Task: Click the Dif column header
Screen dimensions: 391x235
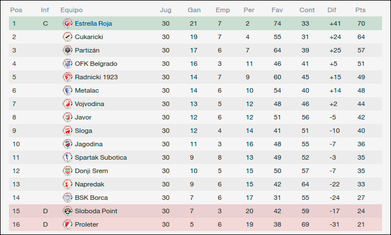Action: coord(332,10)
